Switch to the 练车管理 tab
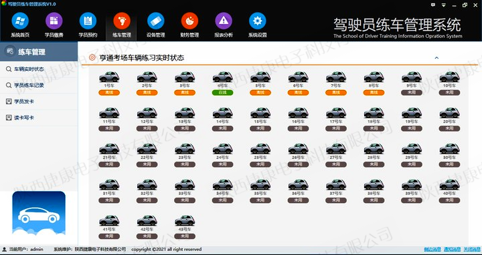This screenshot has width=482, height=255. click(122, 26)
